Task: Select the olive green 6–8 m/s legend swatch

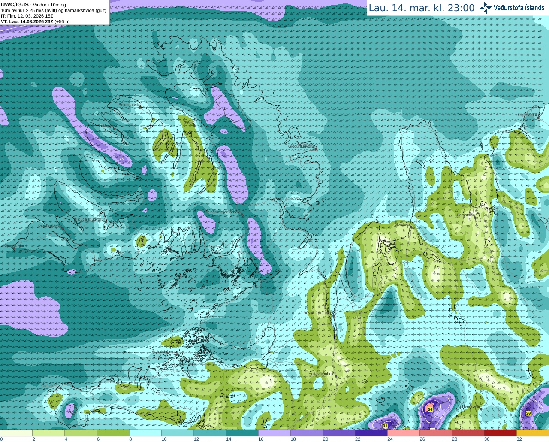Action: click(x=113, y=433)
